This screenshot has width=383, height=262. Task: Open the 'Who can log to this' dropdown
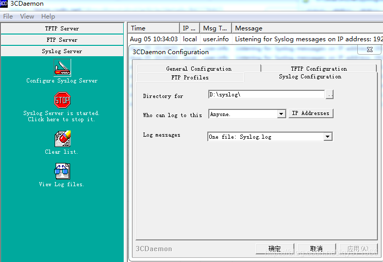tap(281, 114)
